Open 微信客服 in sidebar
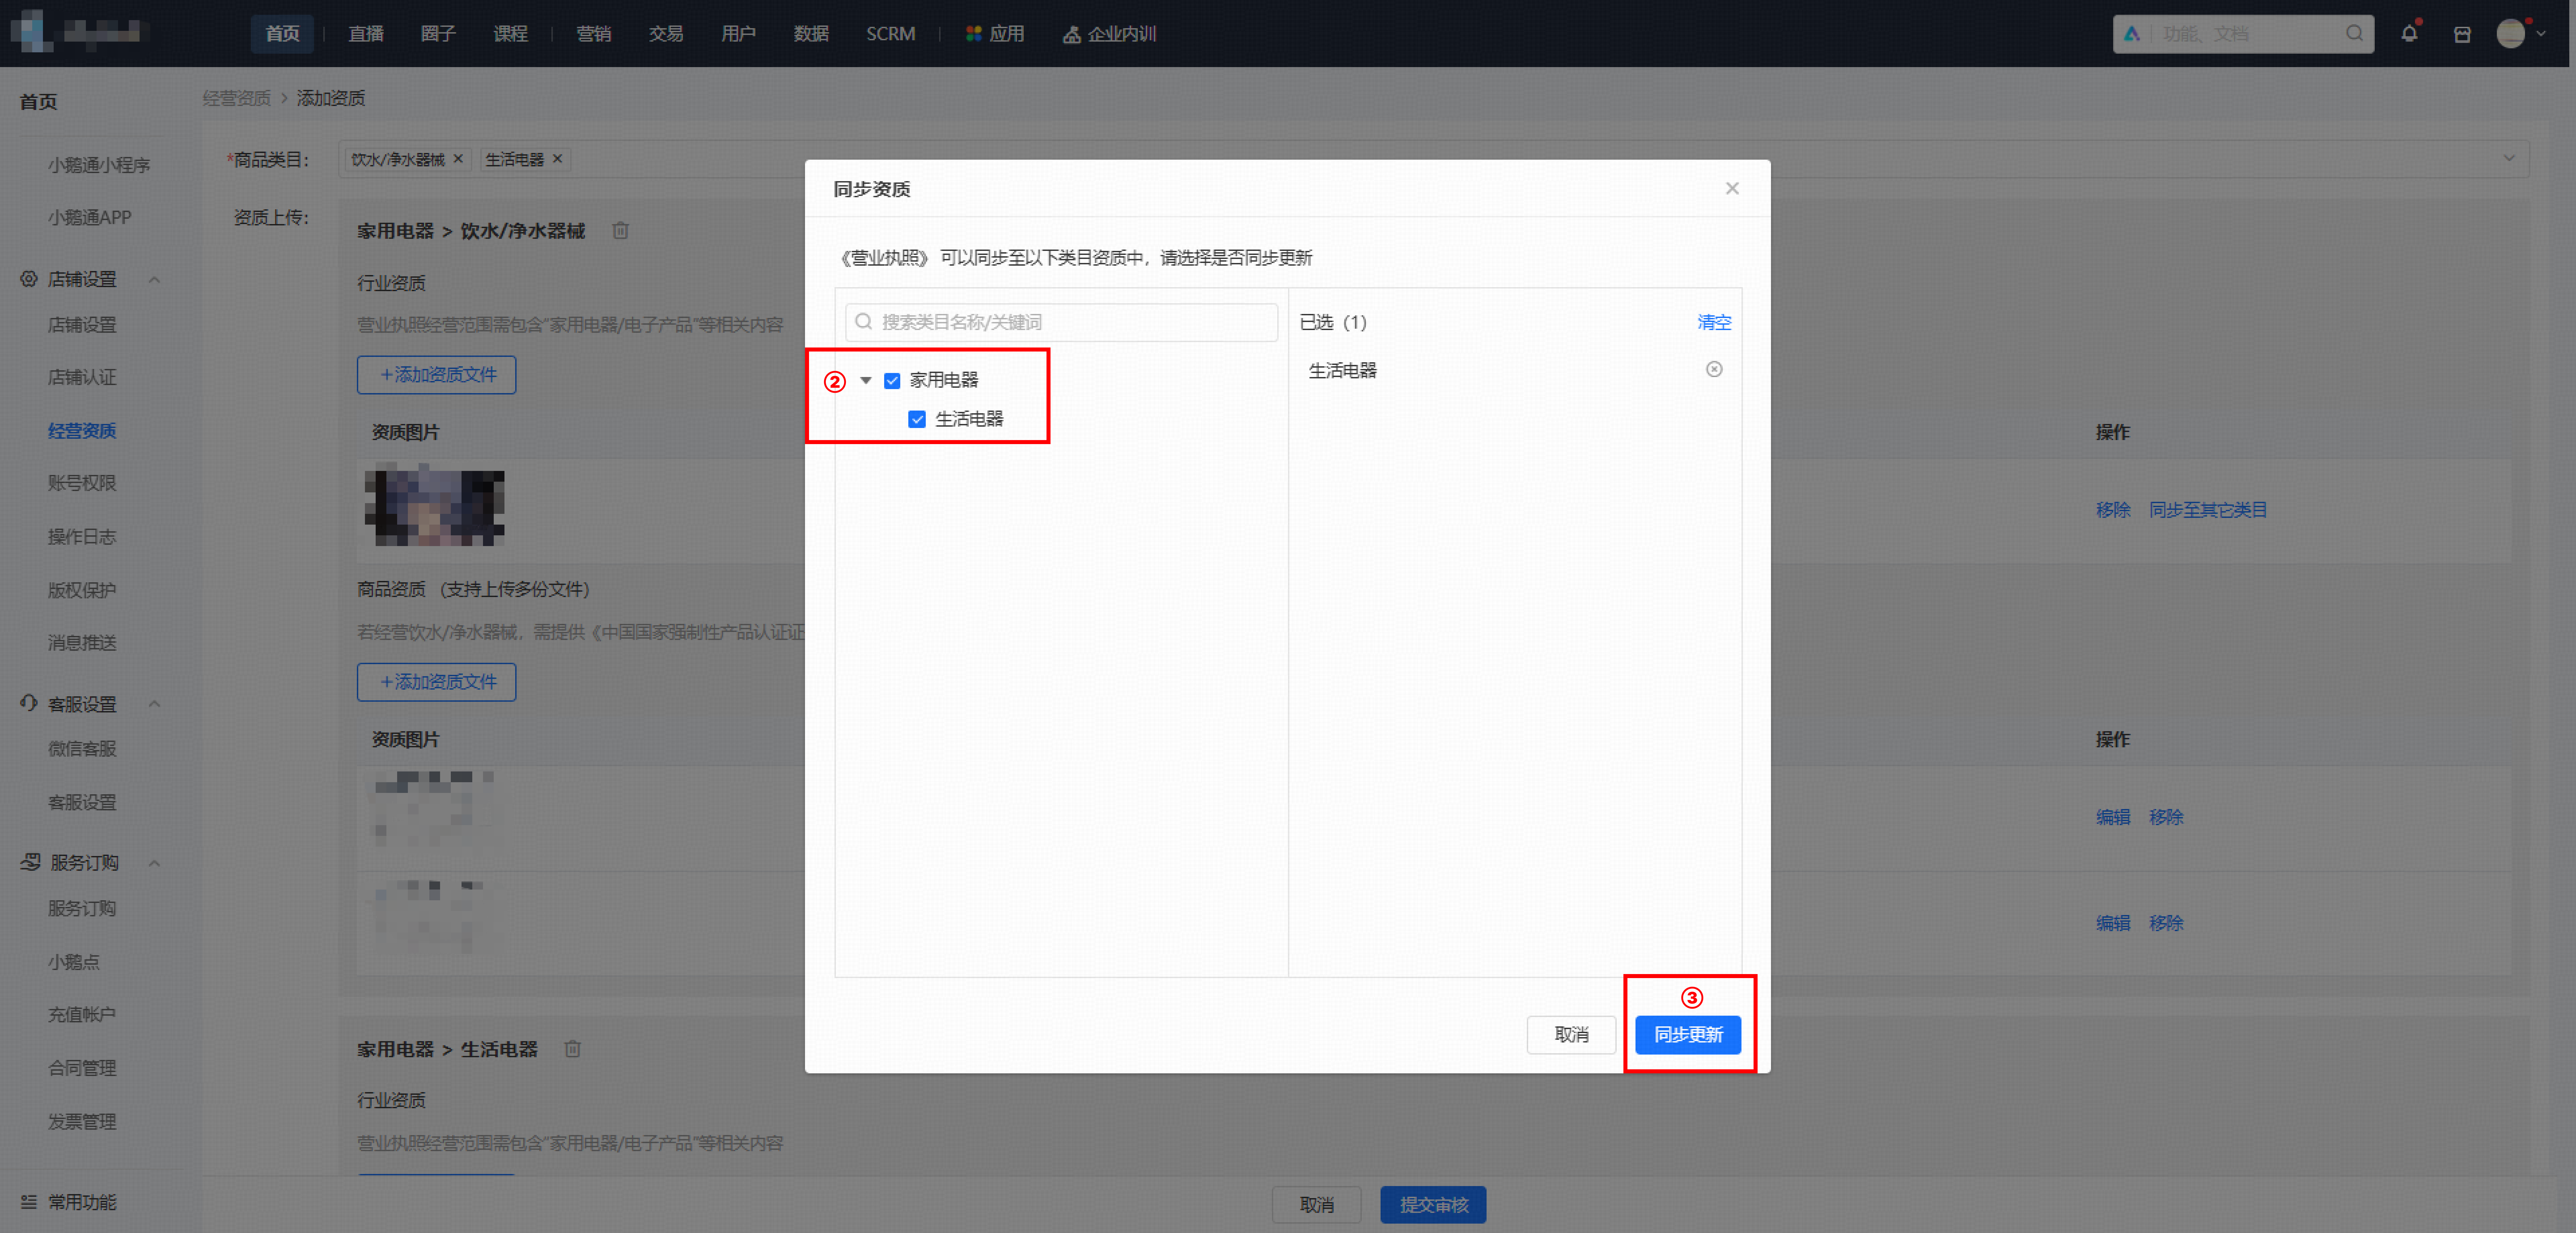The height and width of the screenshot is (1233, 2576). click(x=82, y=749)
